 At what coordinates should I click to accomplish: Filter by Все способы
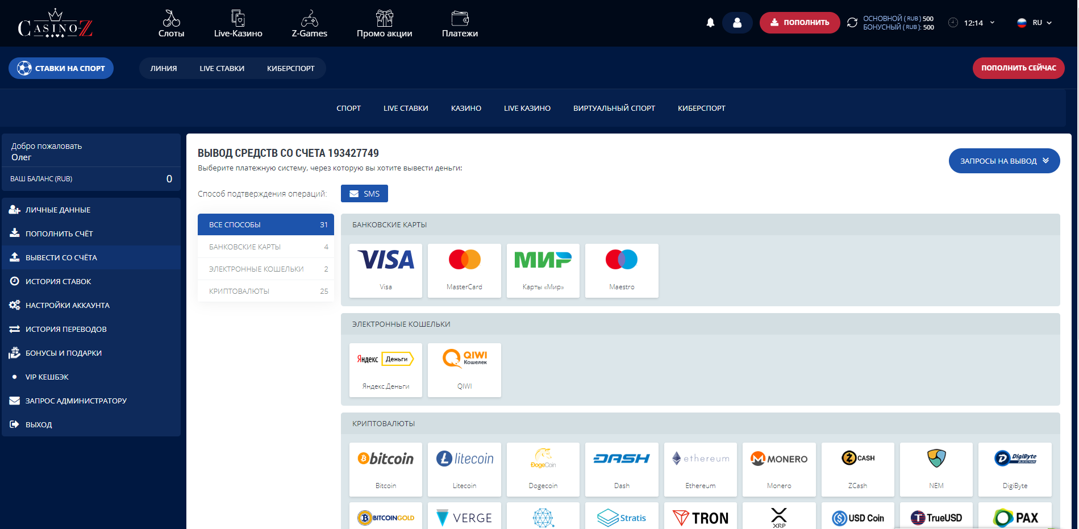[265, 224]
